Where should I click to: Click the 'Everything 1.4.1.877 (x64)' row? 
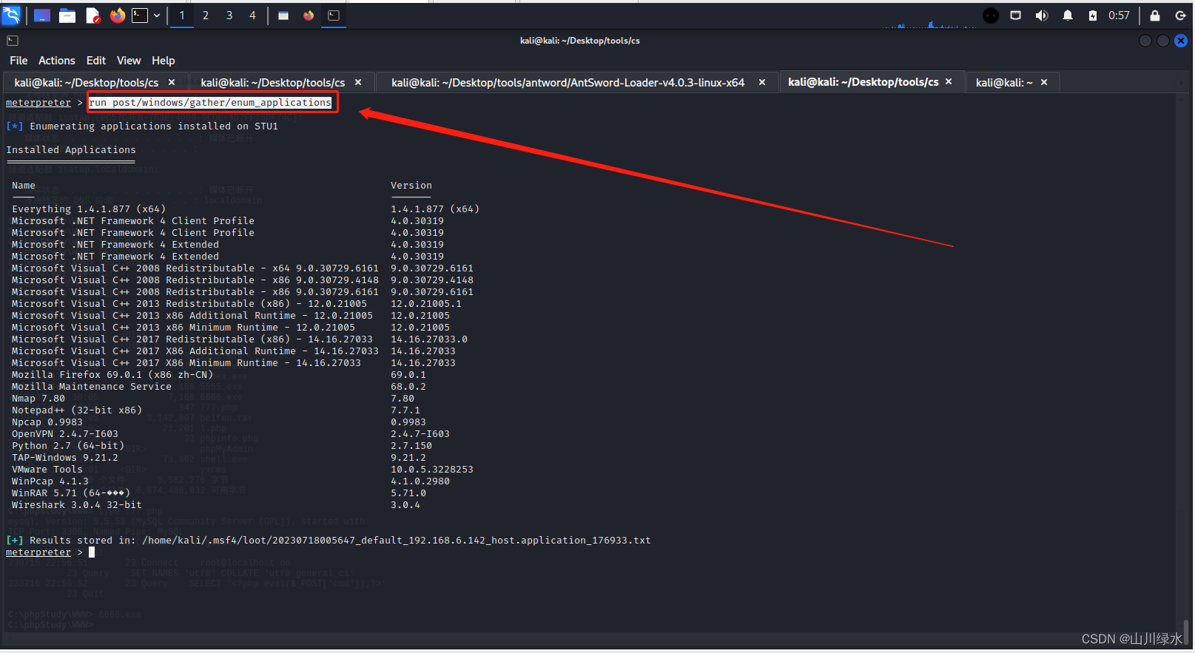pyautogui.click(x=246, y=209)
